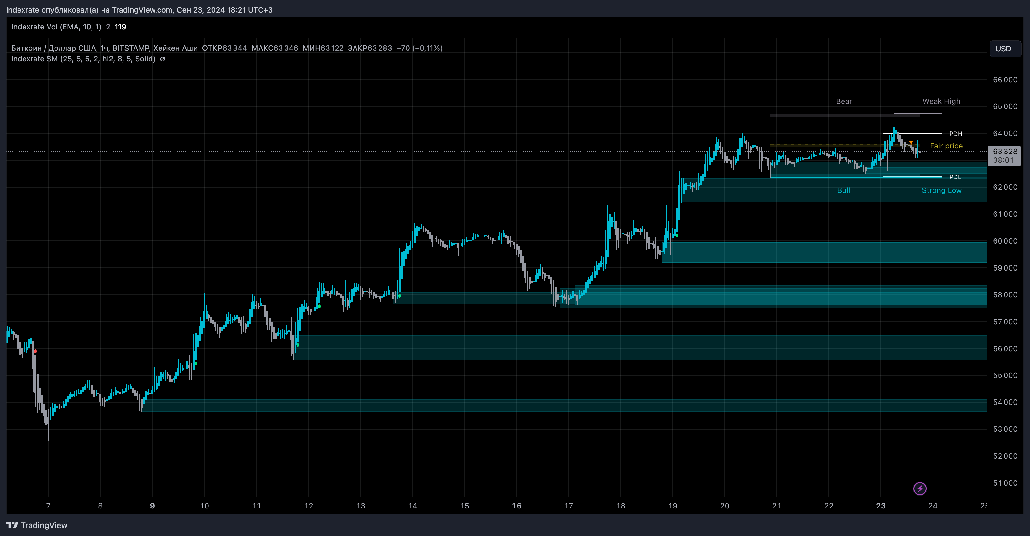Click the ОТКР63 344 open value
Image resolution: width=1030 pixels, height=536 pixels.
(224, 48)
